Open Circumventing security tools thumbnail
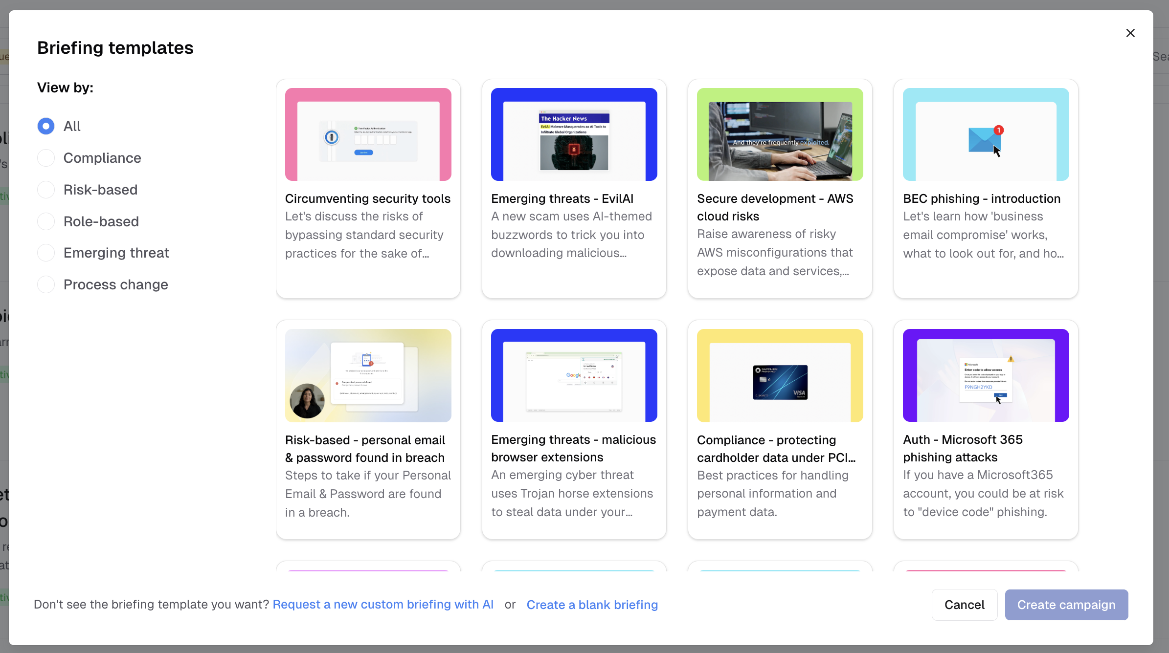Image resolution: width=1169 pixels, height=653 pixels. [368, 134]
